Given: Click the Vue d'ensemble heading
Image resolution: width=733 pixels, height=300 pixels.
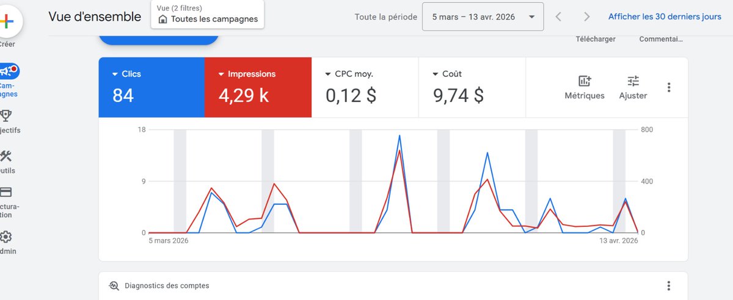Looking at the screenshot, I should [x=95, y=16].
